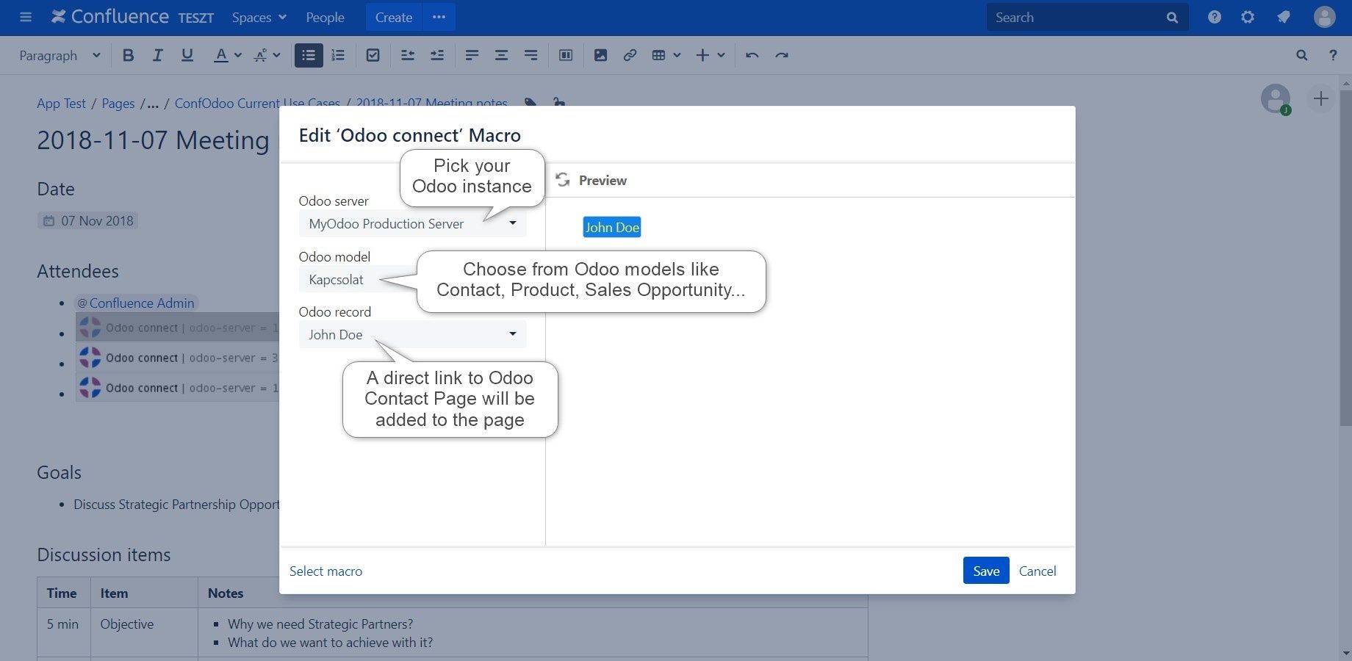Click the indent icon
The height and width of the screenshot is (661, 1352).
pos(437,55)
